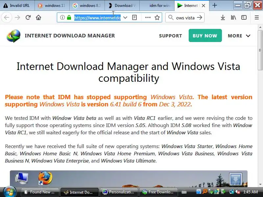Submit the search with the arrow button
Screen dimensions: 263x197
pyautogui.click(x=200, y=17)
